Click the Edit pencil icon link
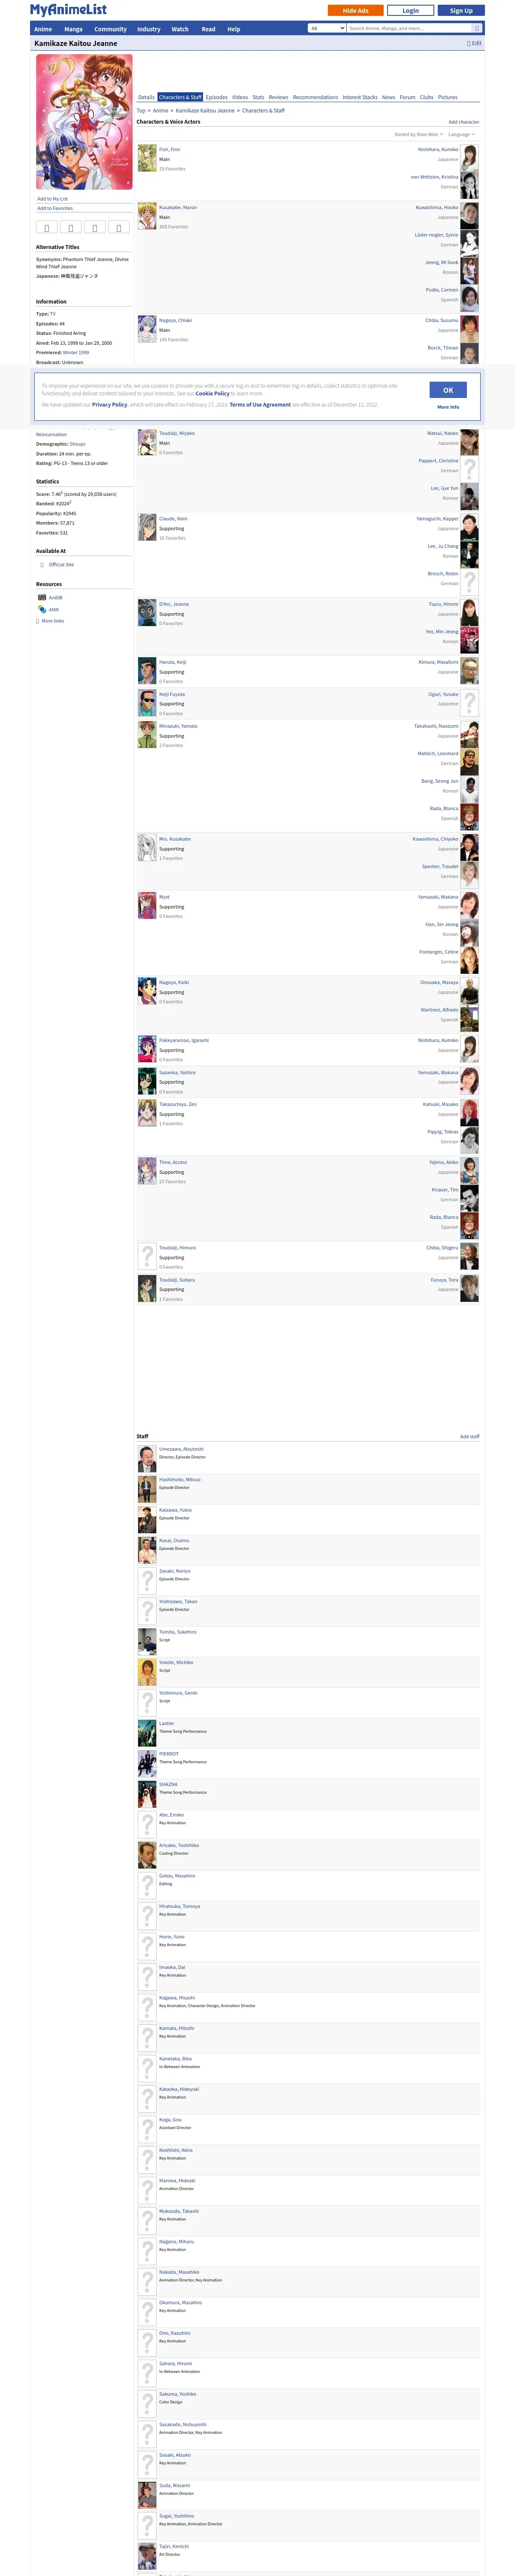Image resolution: width=515 pixels, height=2576 pixels. tap(474, 43)
